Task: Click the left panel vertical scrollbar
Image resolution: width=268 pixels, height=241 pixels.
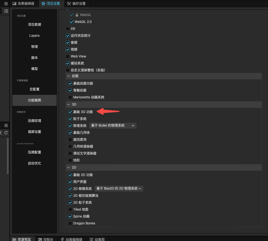Action: (x=8, y=156)
